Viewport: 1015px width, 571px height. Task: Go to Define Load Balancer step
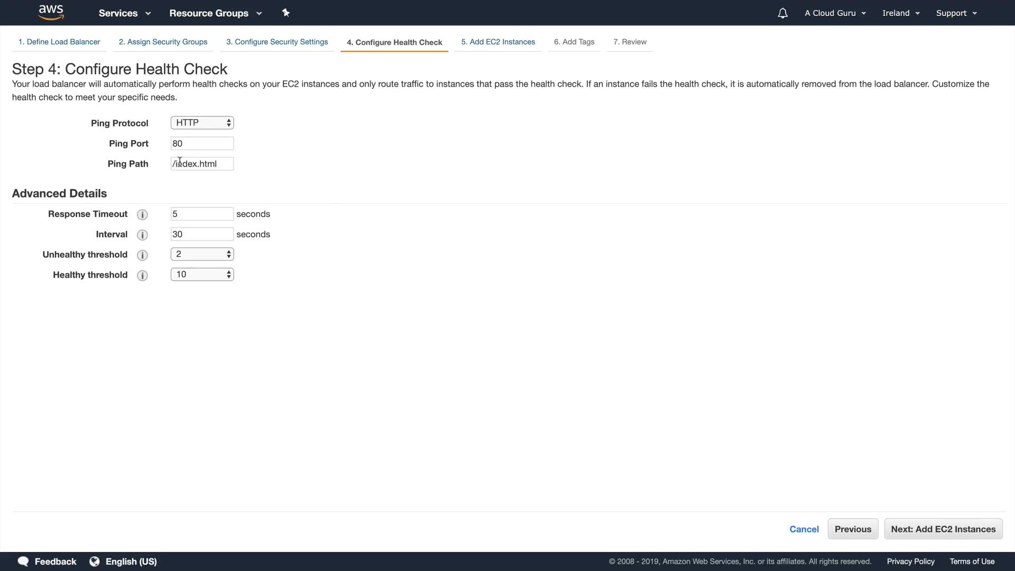[59, 42]
